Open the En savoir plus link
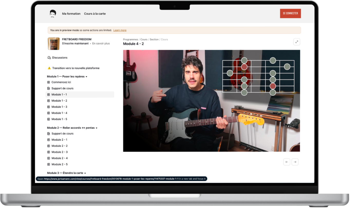This screenshot has height=208, width=350. point(101,43)
